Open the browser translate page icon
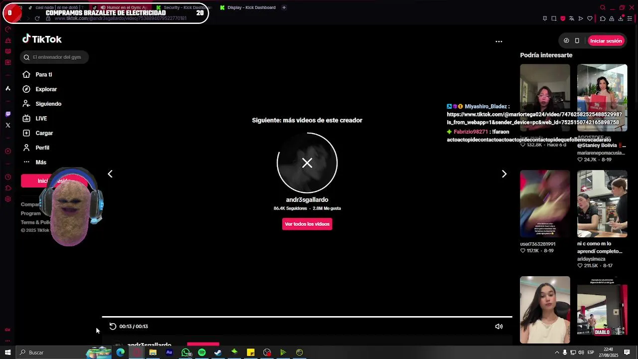Screen dimensions: 638x359 (x=572, y=18)
